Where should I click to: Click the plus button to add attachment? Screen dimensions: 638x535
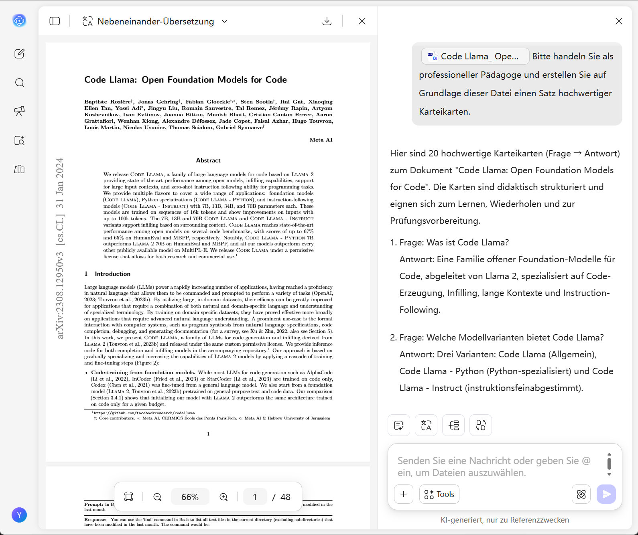click(404, 494)
